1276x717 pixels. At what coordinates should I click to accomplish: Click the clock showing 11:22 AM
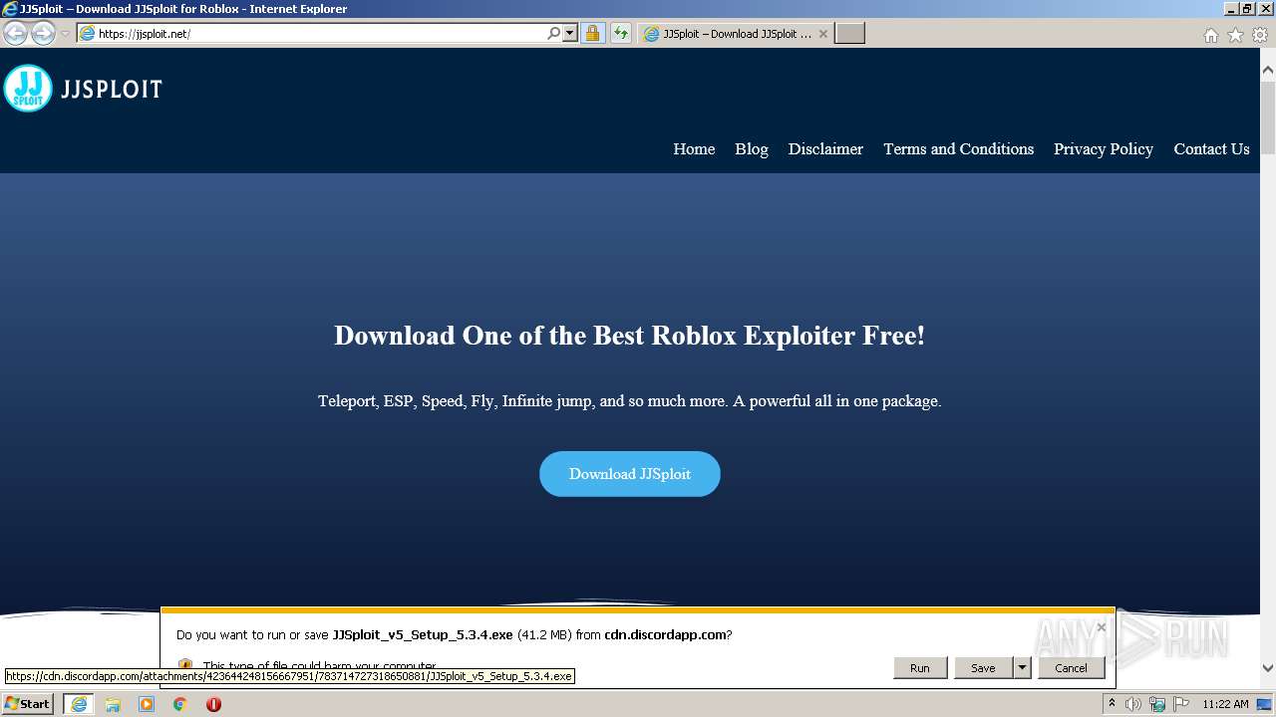tap(1225, 704)
